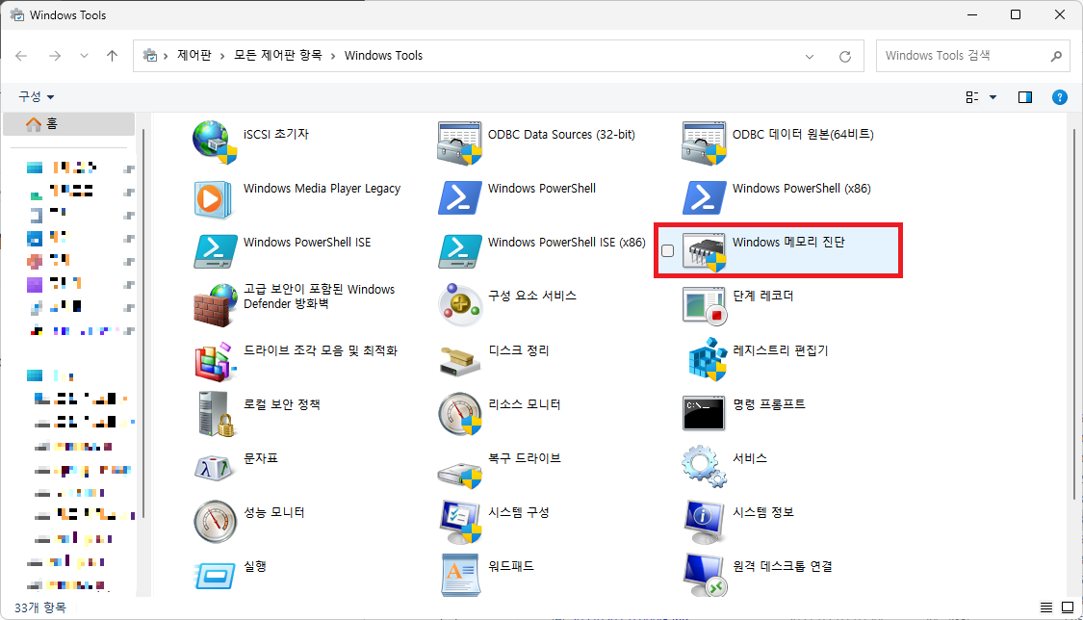The width and height of the screenshot is (1083, 620).
Task: Open the 레지스트리 편집기 icon
Action: pyautogui.click(x=707, y=359)
